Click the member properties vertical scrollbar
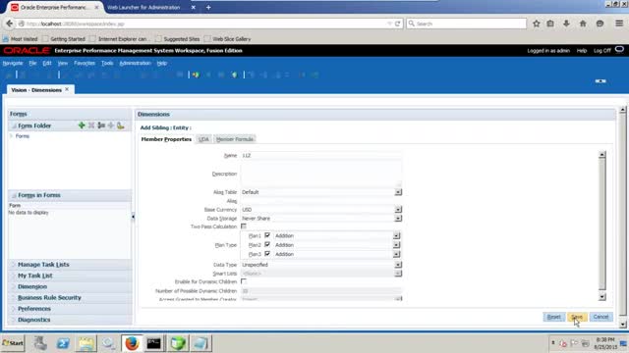 click(x=602, y=226)
